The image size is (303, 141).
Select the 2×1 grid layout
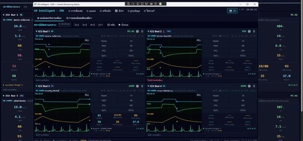pos(100,25)
